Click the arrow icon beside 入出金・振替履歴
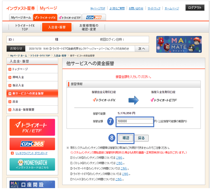The width and height of the screenshot is (212, 191). (x=10, y=110)
